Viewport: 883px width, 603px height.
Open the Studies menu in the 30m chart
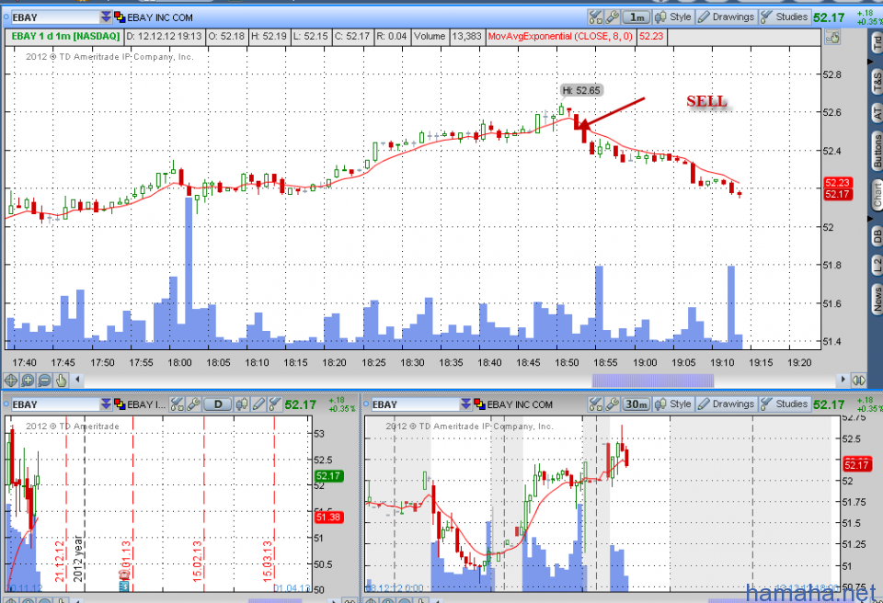point(785,404)
